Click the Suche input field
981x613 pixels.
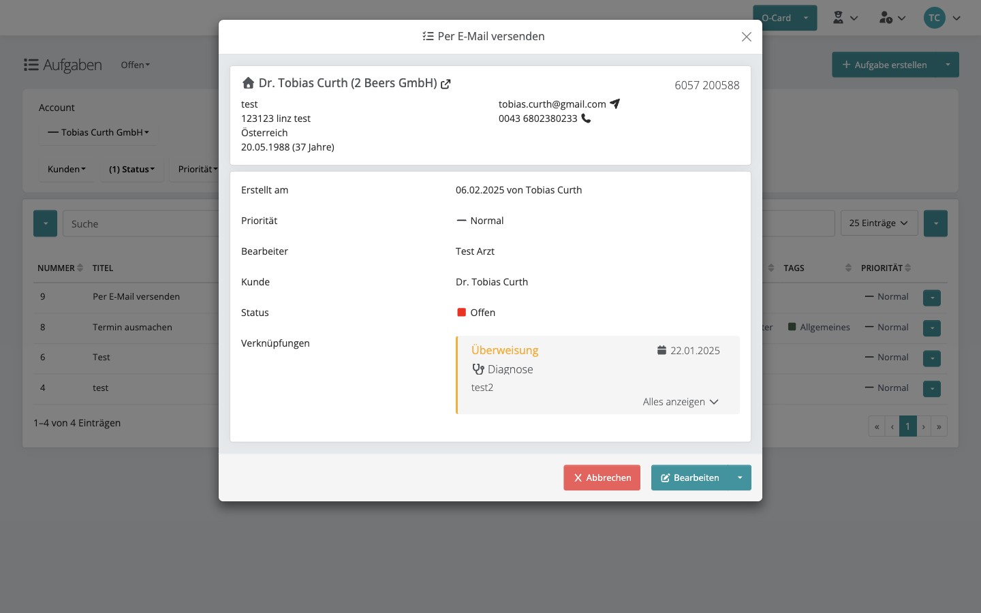(x=140, y=223)
